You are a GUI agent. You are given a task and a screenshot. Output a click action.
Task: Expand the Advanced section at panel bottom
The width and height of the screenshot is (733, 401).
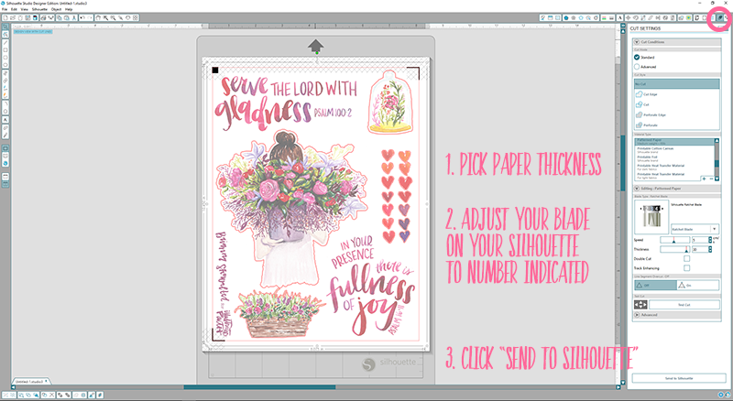coord(636,315)
